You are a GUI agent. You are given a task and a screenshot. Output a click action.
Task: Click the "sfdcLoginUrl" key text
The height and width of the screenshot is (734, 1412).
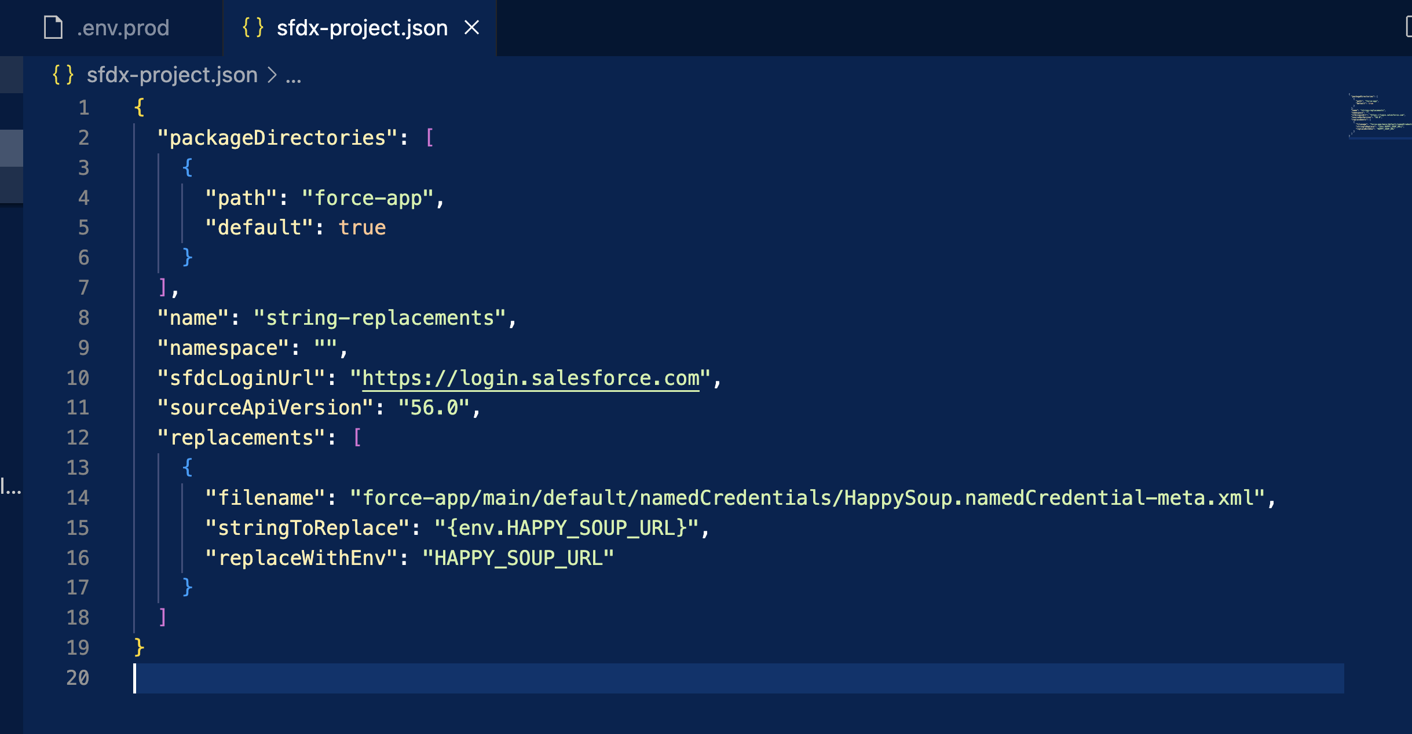click(x=242, y=378)
